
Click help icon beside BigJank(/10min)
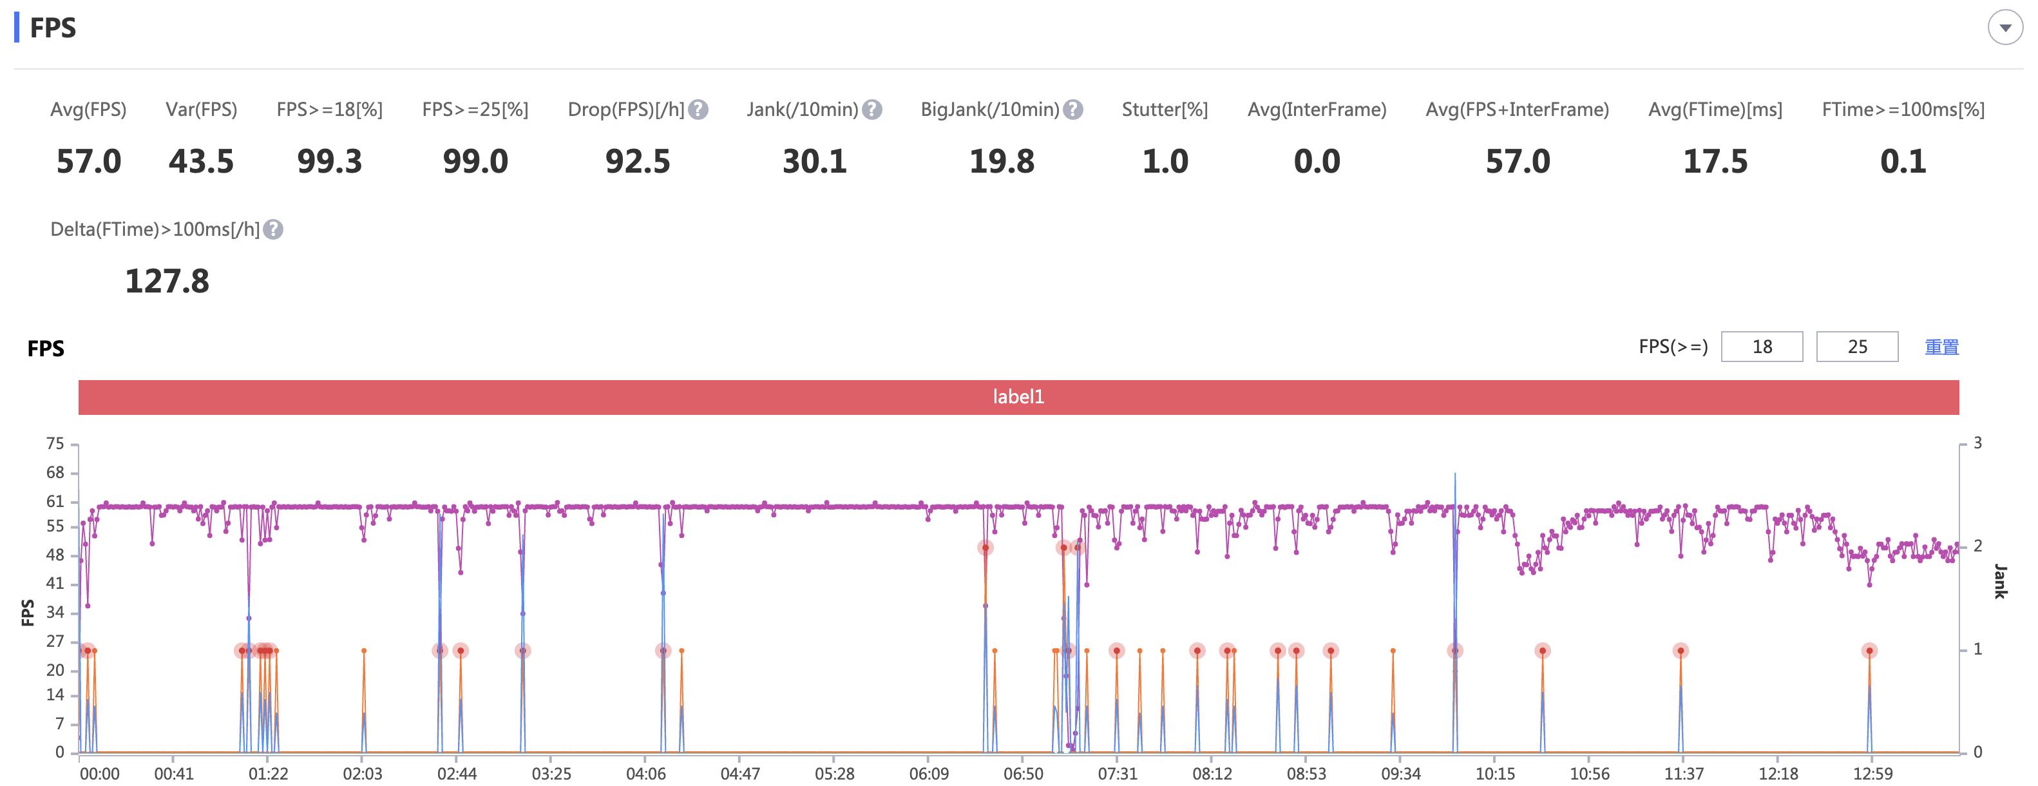(1073, 110)
